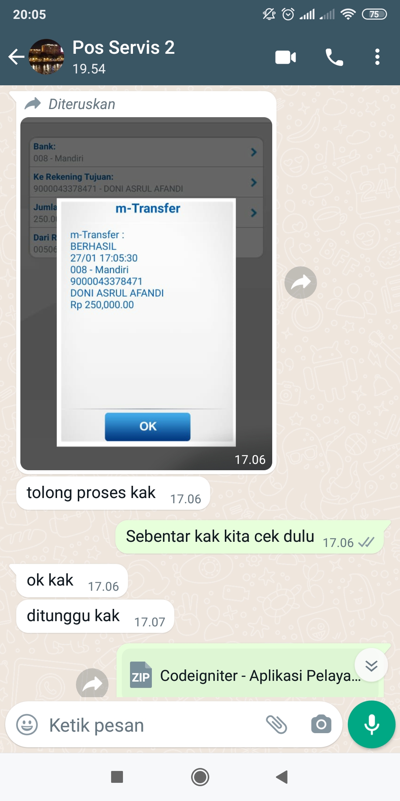The width and height of the screenshot is (400, 801).
Task: Tap the Android home circle button
Action: (x=200, y=777)
